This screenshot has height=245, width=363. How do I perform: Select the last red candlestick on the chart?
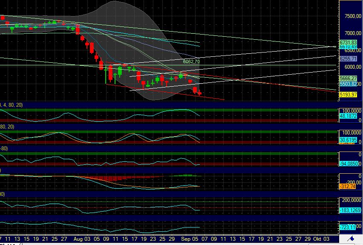tap(199, 93)
